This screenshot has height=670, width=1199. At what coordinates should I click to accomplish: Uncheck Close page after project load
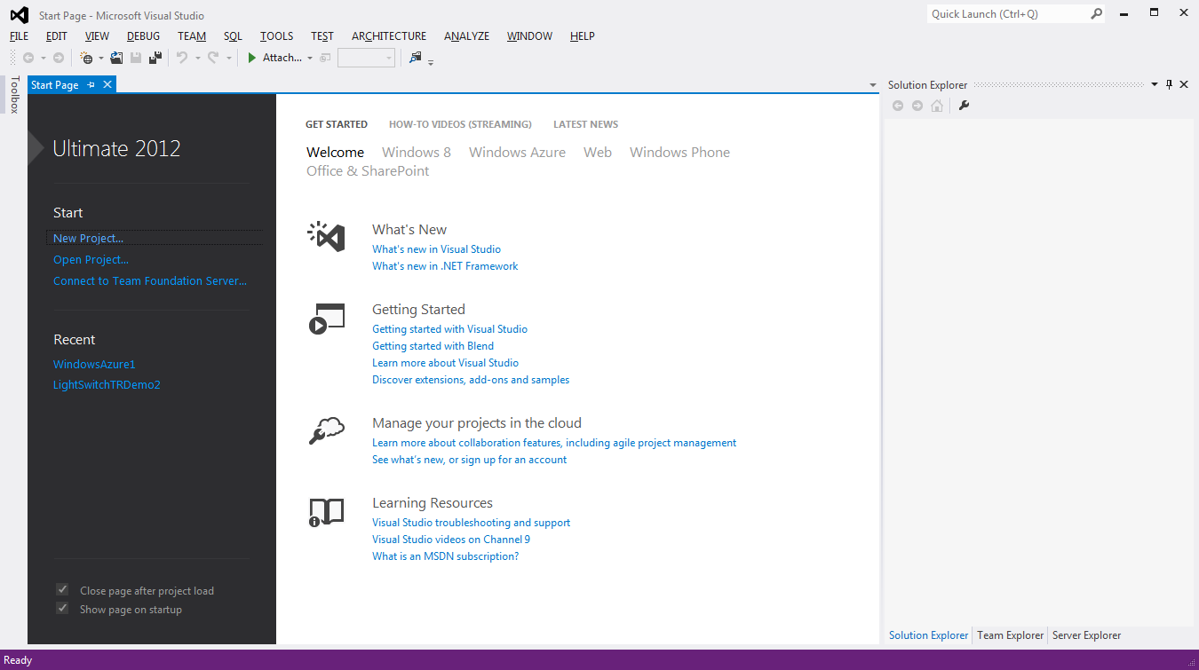pyautogui.click(x=62, y=589)
